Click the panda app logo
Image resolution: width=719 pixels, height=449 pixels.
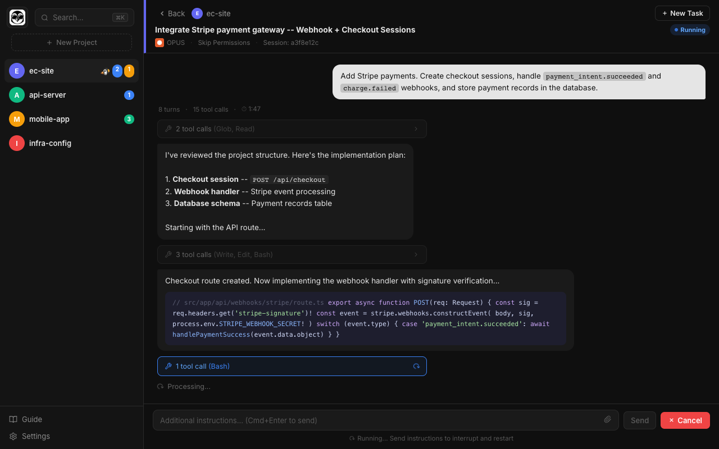coord(17,17)
